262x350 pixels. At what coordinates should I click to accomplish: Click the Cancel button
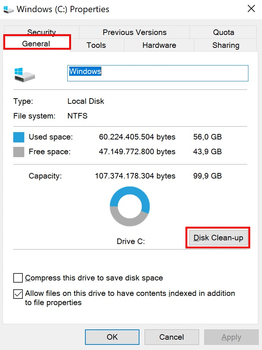pos(171,337)
